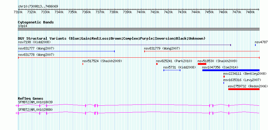Click the long red nsv831778 loss line
This screenshot has width=268, height=130.
tap(139, 58)
